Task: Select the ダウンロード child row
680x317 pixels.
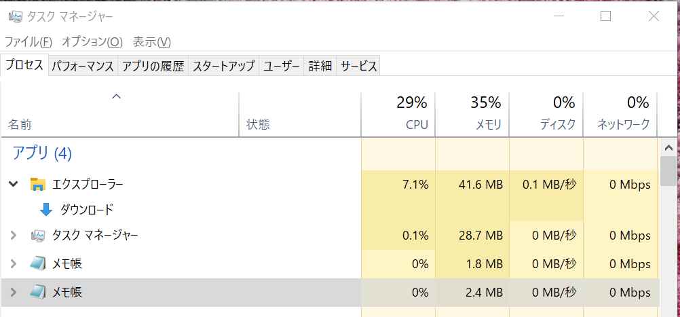Action: coord(86,210)
